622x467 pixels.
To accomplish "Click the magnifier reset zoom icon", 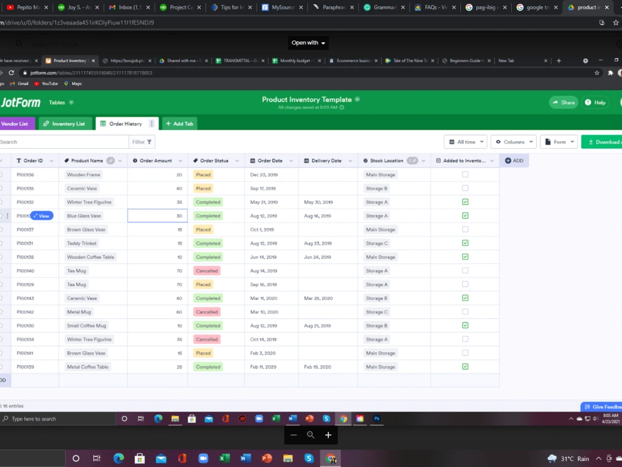I will tap(310, 435).
